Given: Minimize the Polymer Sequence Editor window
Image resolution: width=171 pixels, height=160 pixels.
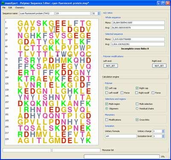Looking at the screenshot, I should [159, 3].
